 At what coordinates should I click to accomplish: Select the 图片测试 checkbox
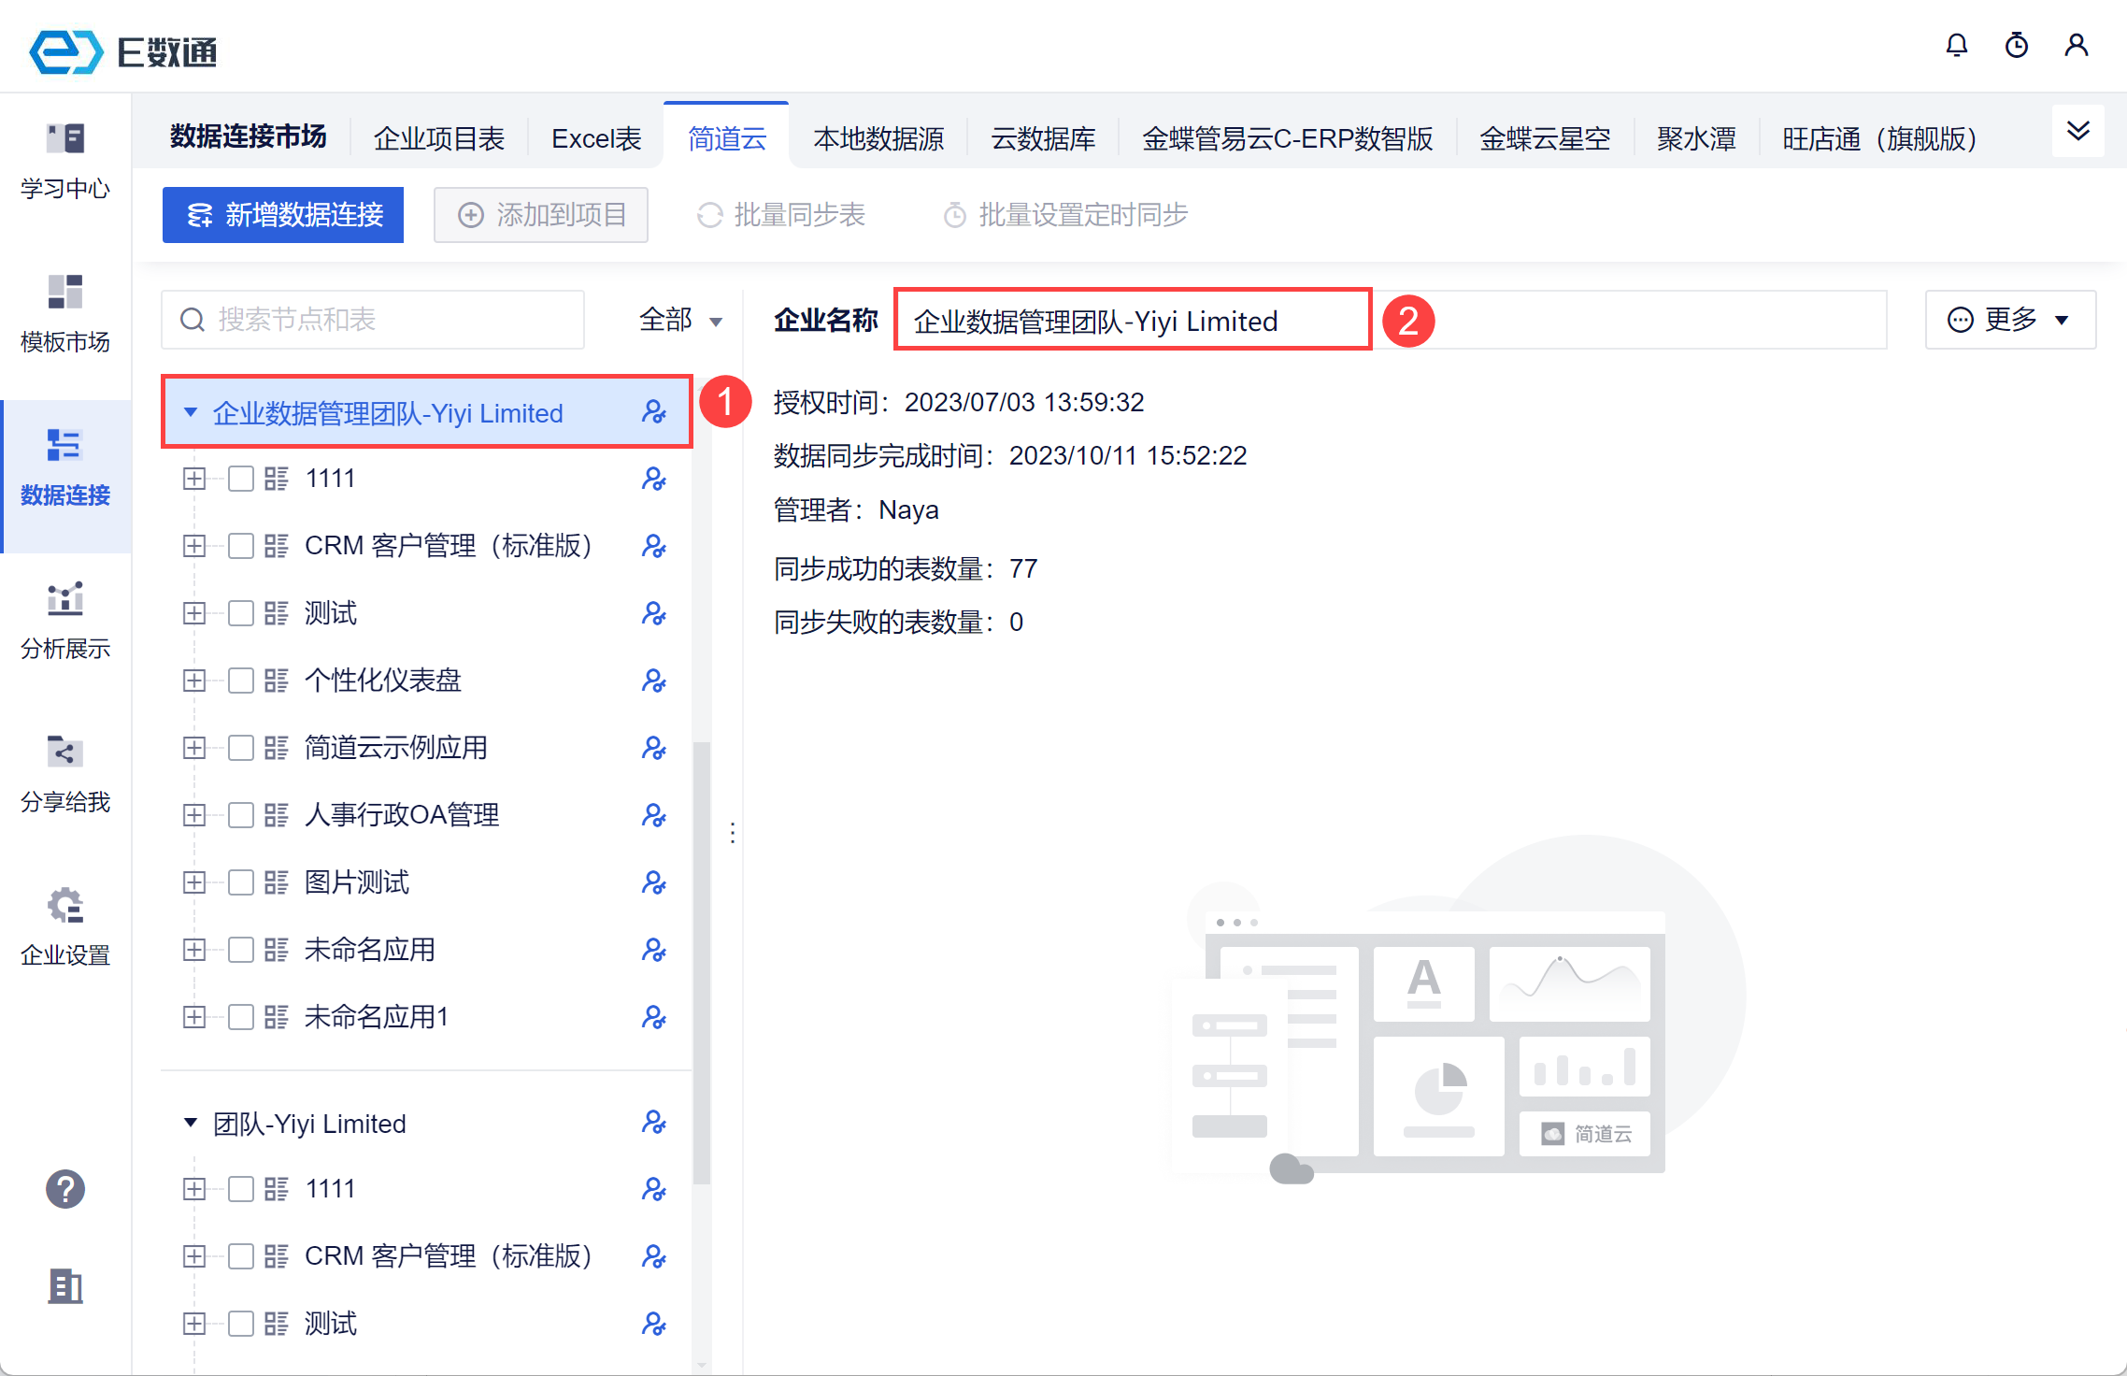pos(241,882)
